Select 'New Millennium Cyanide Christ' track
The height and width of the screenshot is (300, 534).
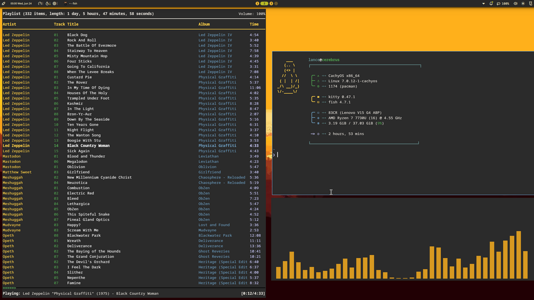pos(133,177)
